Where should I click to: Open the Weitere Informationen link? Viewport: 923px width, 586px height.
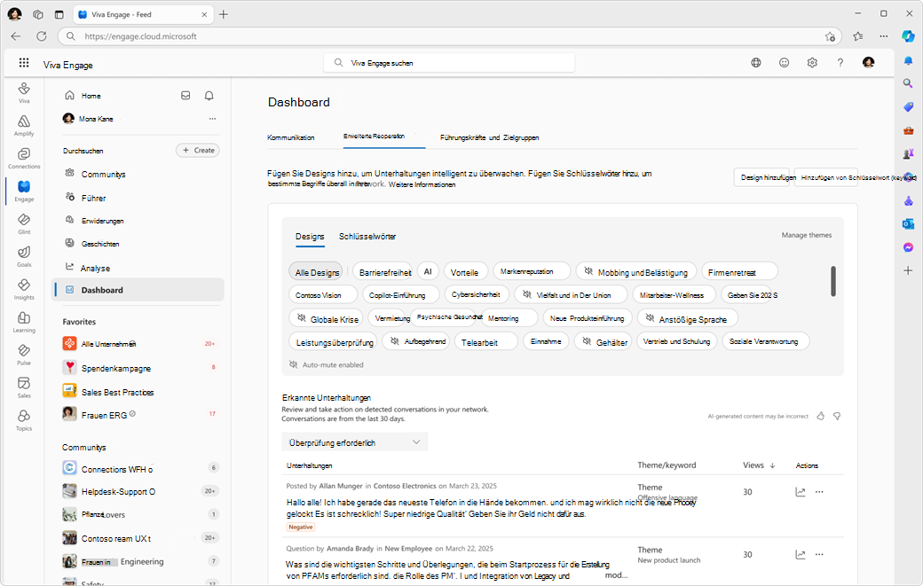[x=422, y=184]
